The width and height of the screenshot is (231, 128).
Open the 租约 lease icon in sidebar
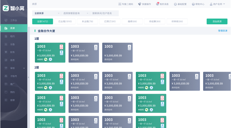6,36
